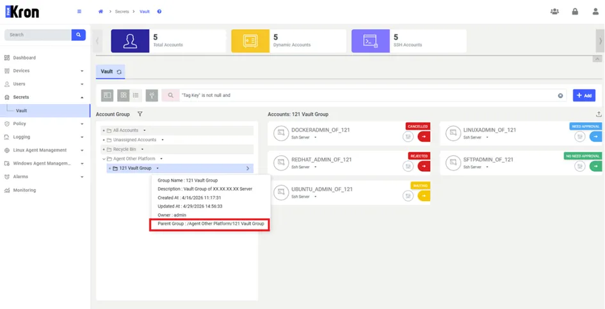
Task: Open the Secrets breadcrumb link
Action: click(122, 11)
